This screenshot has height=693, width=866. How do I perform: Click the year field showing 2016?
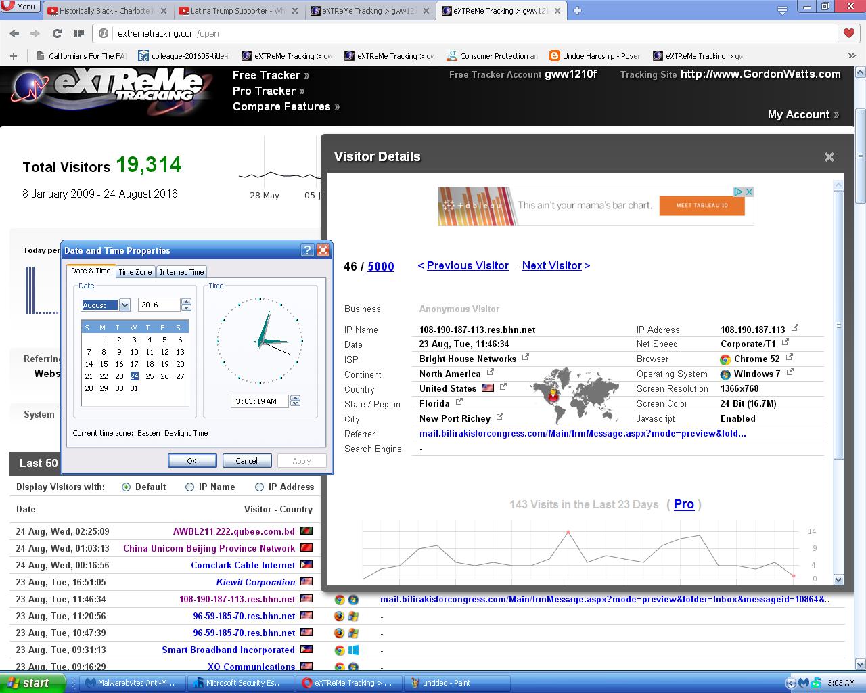click(x=159, y=305)
